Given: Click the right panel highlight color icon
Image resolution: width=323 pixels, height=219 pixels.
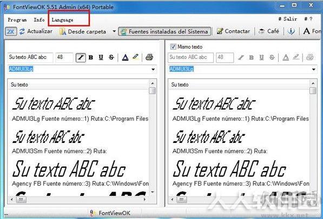Looking at the screenshot, I should point(296,57).
